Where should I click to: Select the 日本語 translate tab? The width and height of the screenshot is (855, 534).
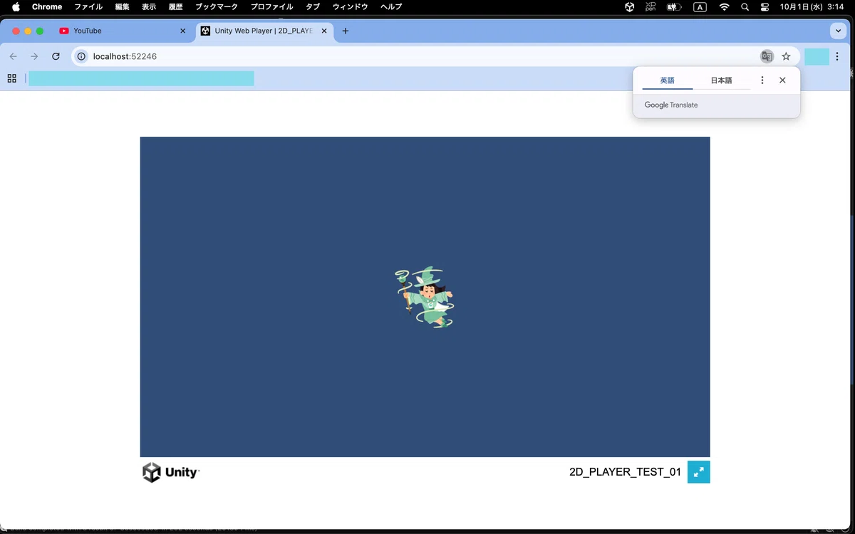721,80
